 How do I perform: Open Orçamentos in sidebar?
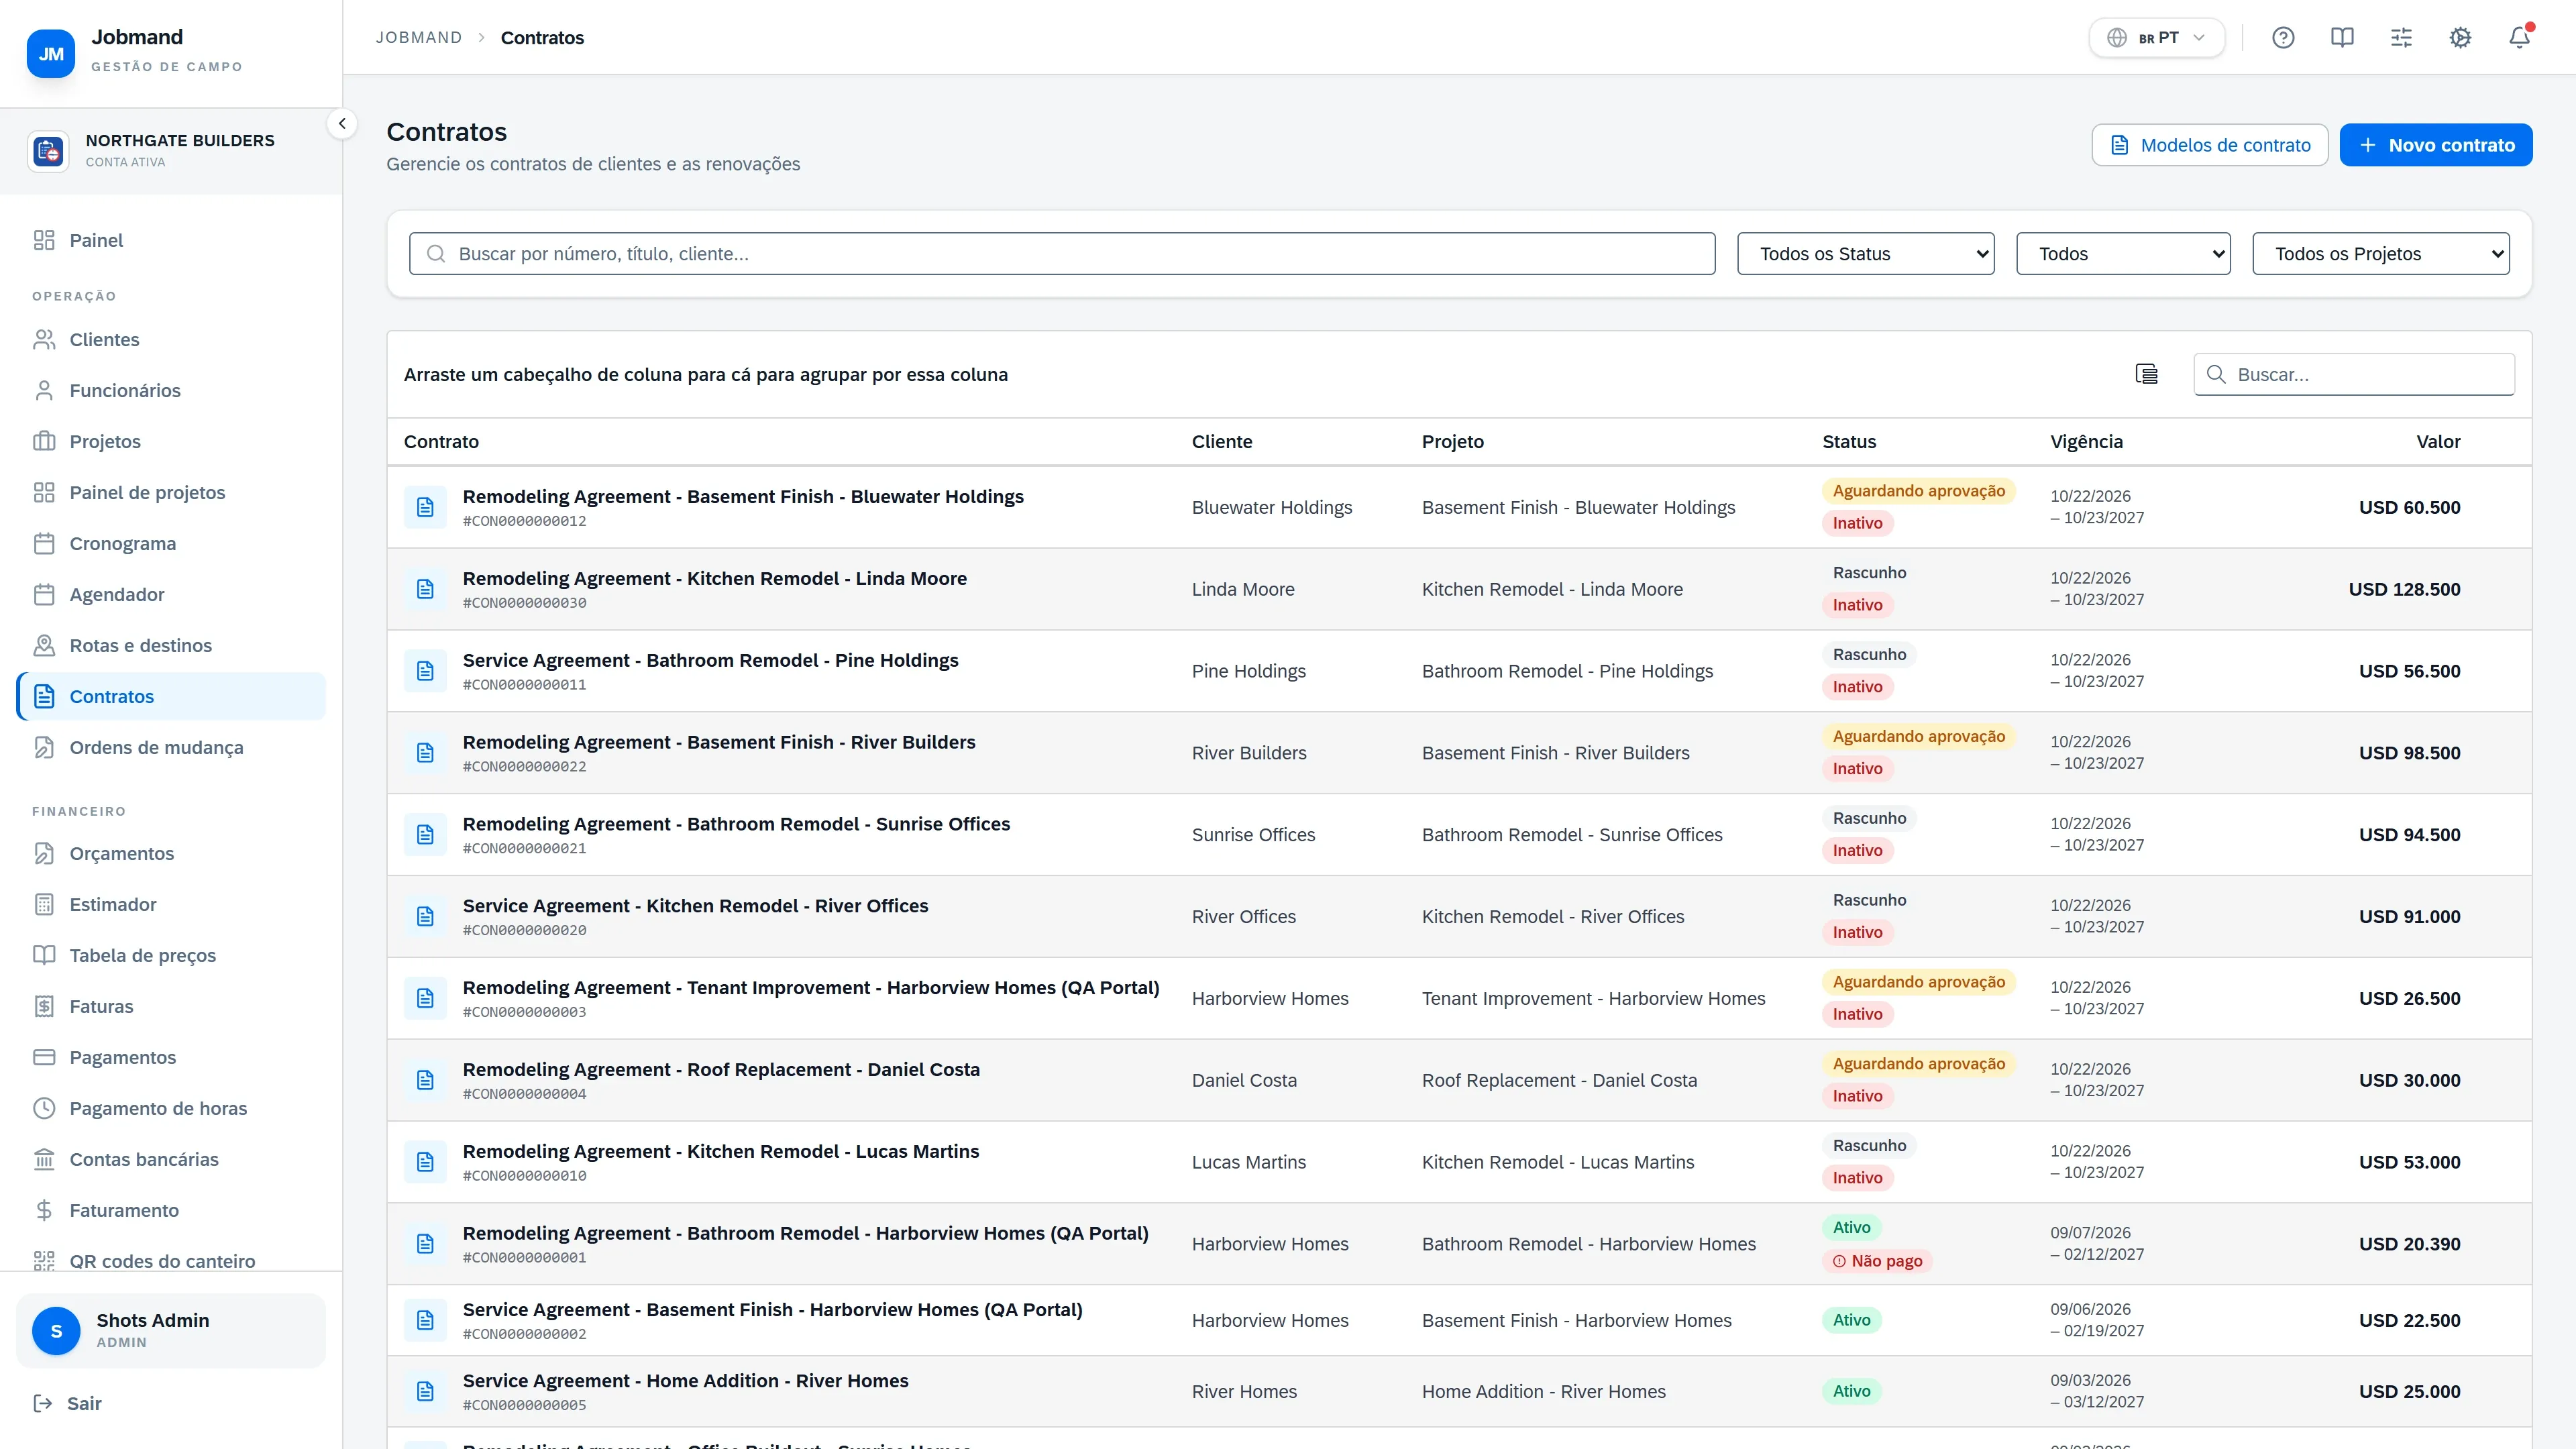coord(171,854)
